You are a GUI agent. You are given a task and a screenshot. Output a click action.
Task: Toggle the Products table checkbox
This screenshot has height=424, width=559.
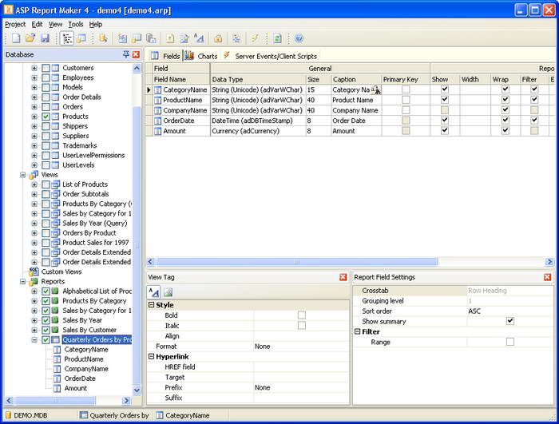pos(46,117)
